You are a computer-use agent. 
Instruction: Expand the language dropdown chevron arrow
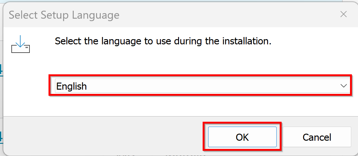pyautogui.click(x=343, y=86)
